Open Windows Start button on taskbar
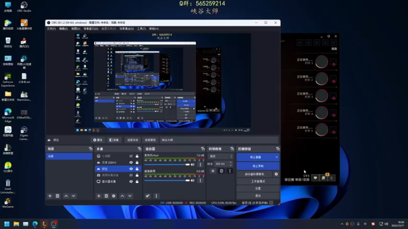The width and height of the screenshot is (408, 229). (7, 224)
